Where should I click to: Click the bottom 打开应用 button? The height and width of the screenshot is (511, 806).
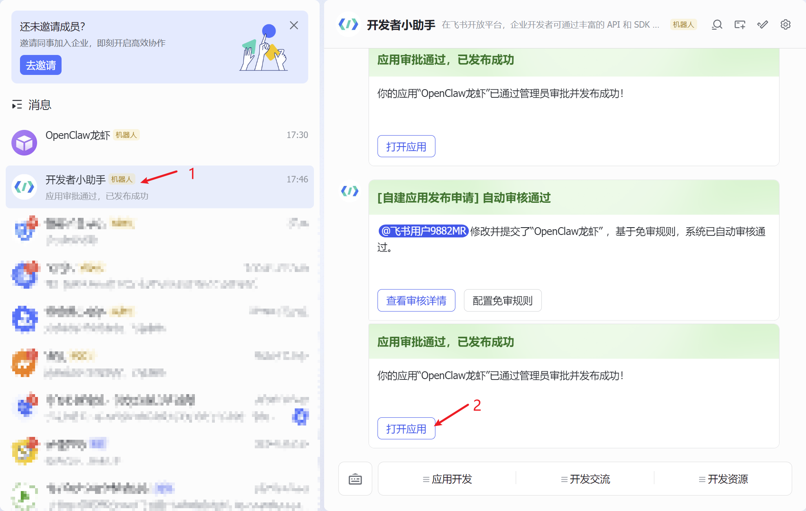tap(406, 429)
